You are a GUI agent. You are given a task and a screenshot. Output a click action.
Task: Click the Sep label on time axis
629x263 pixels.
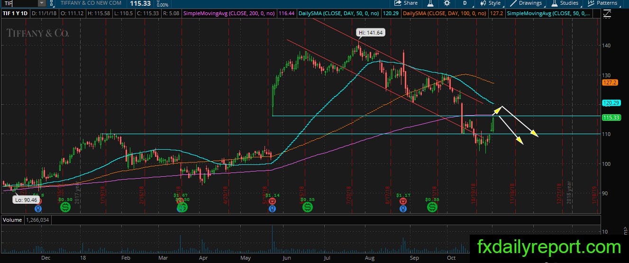click(x=414, y=258)
